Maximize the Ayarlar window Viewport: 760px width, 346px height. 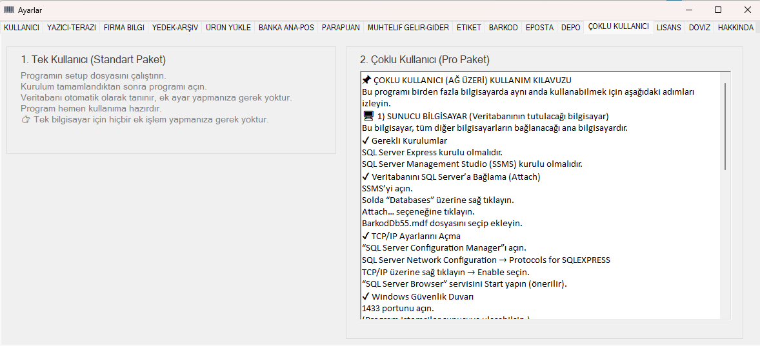(718, 10)
